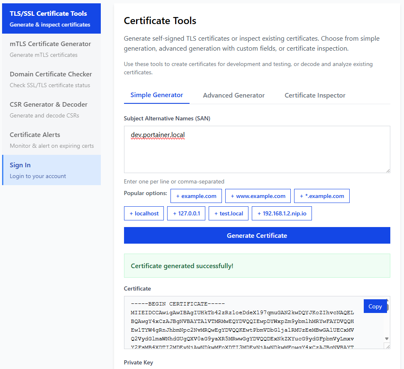Switch to Advanced Generator tab
Screen dimensions: 404x369
(x=234, y=95)
